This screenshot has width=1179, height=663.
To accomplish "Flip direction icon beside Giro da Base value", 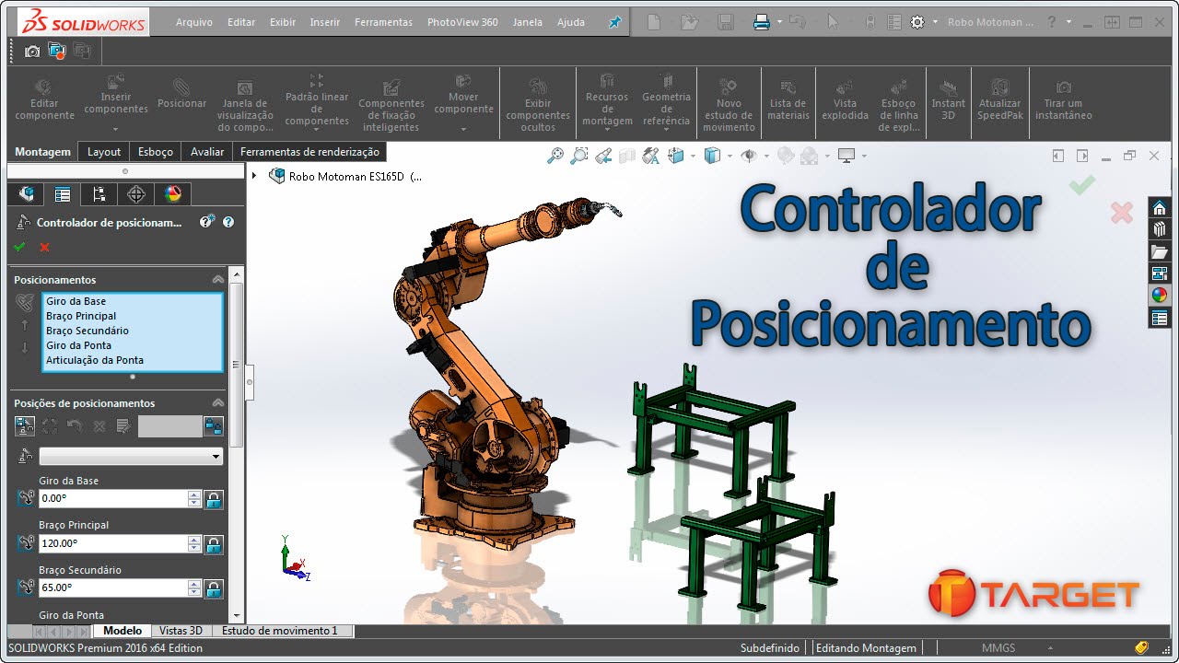I will [x=26, y=499].
